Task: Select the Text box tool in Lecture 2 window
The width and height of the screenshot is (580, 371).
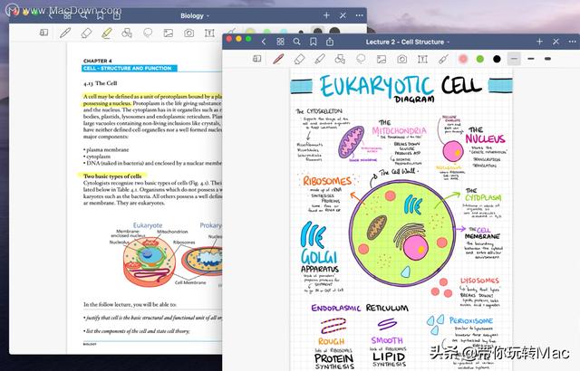Action: (x=422, y=59)
